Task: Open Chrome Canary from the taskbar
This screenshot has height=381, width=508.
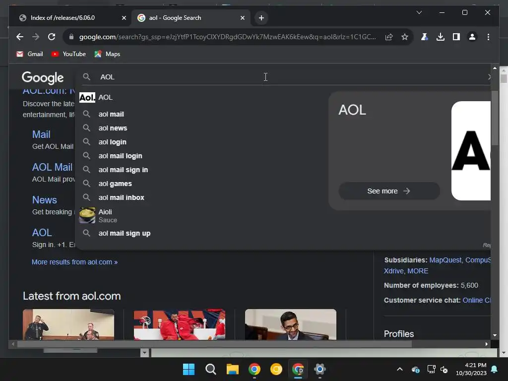Action: pos(276,369)
